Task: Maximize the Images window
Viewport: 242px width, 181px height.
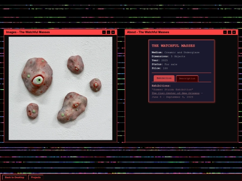Action: pyautogui.click(x=108, y=32)
